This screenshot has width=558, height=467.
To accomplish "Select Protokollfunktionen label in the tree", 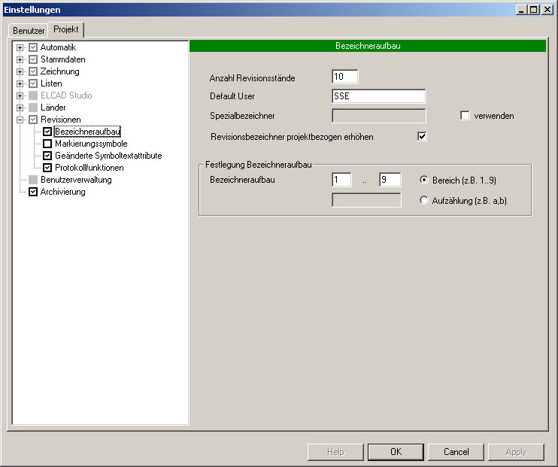I will pos(89,168).
